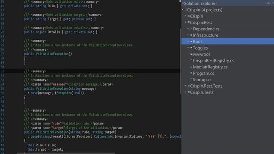Open MediatrRegistry.cs file
274x154 pixels.
pyautogui.click(x=210, y=67)
